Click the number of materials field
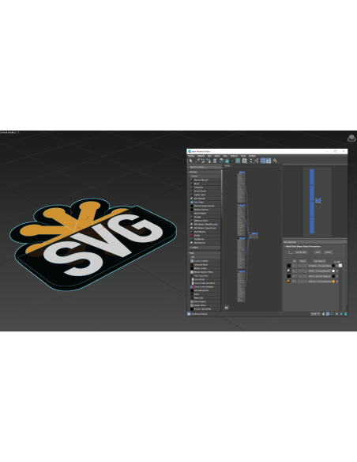The height and width of the screenshot is (462, 357). pos(291,252)
